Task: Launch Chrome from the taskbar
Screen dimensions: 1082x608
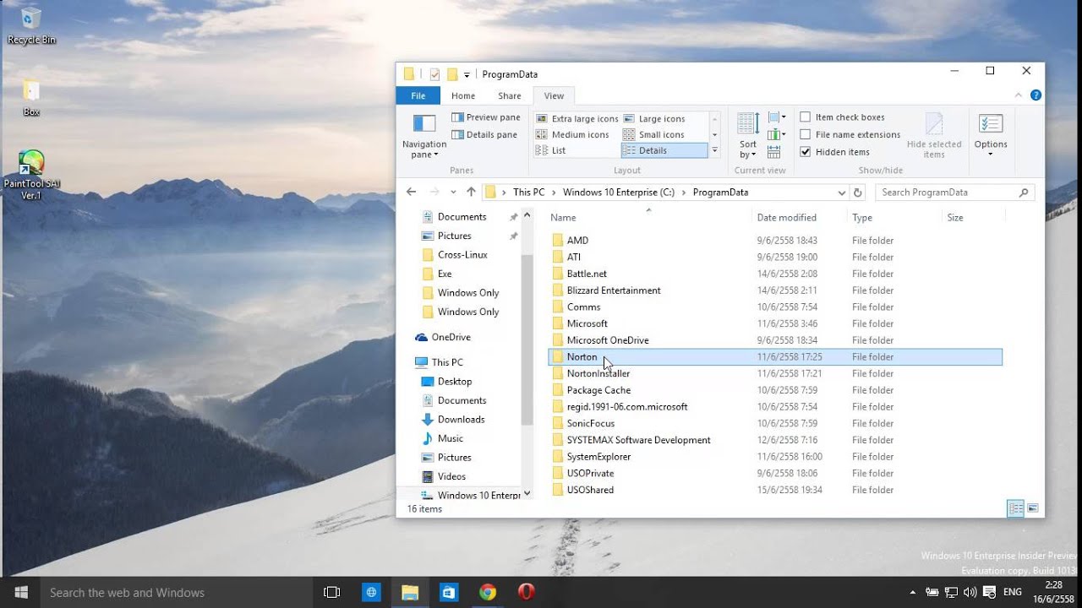Action: pos(488,593)
